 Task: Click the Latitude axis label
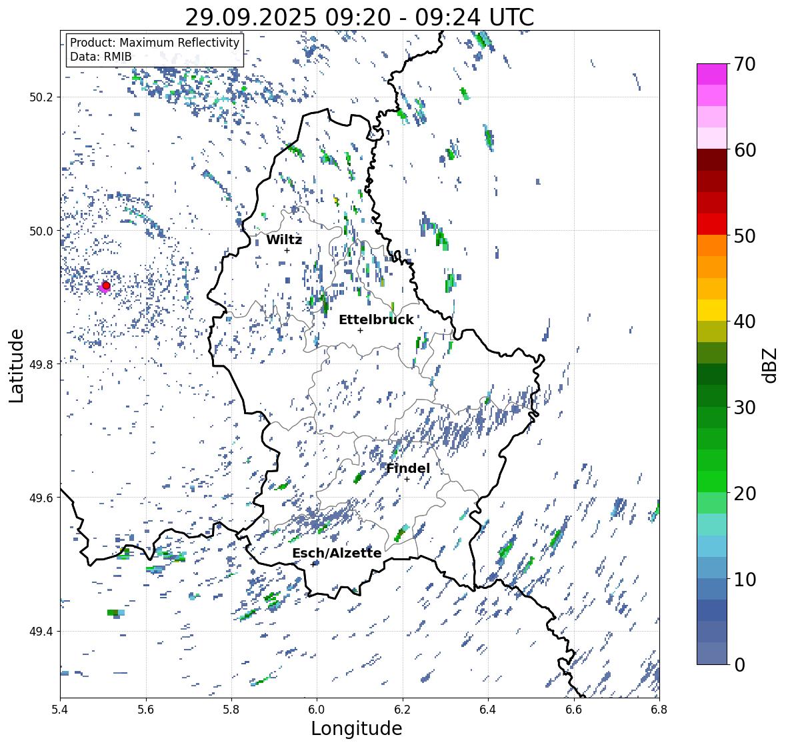point(17,365)
